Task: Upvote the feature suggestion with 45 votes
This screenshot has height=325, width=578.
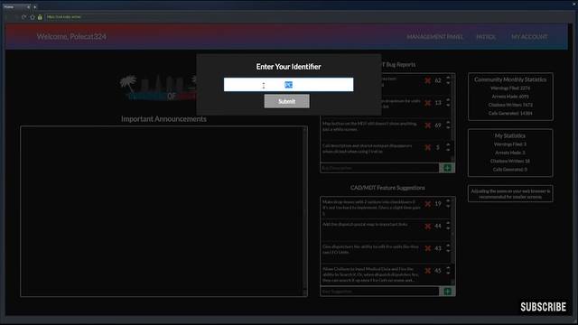Action: point(448,268)
